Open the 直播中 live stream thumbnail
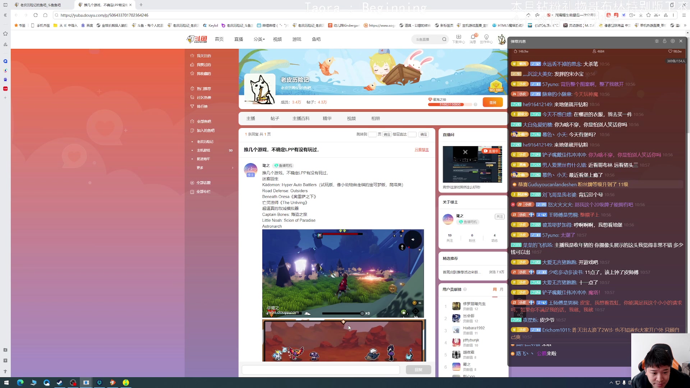 point(472,164)
